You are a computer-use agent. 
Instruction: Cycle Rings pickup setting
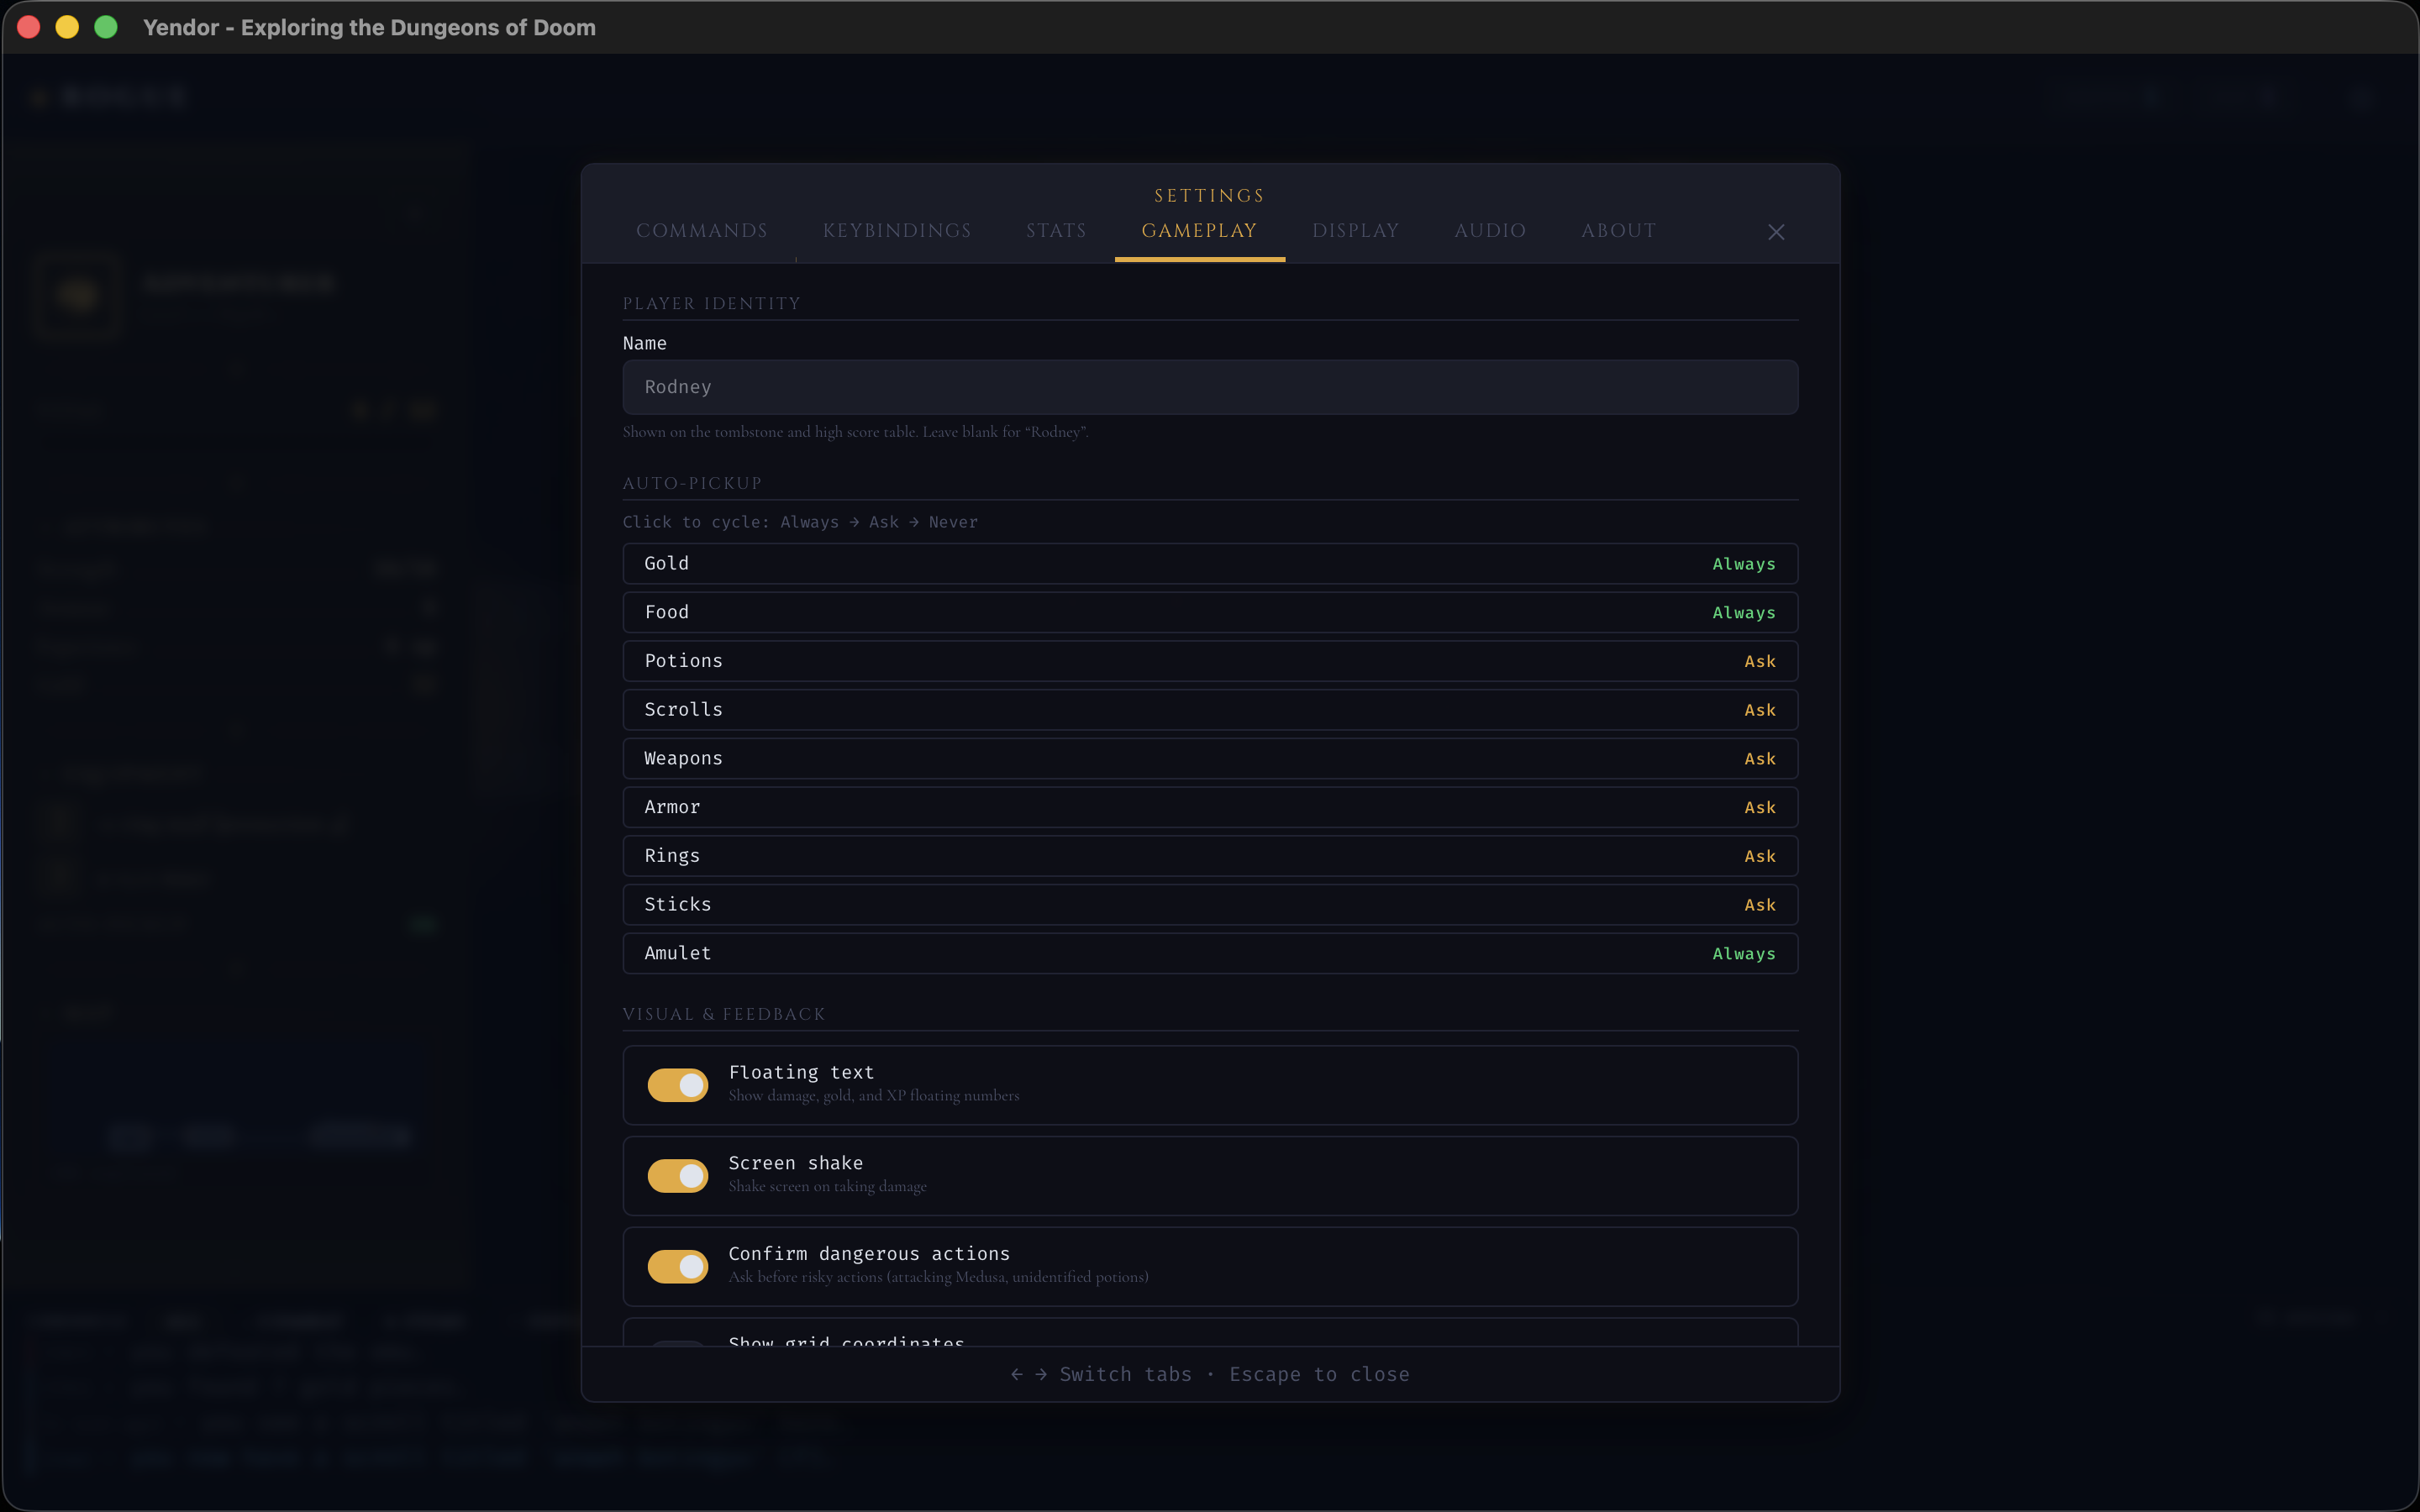[x=1209, y=855]
